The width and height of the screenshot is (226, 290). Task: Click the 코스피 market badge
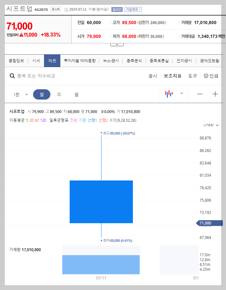click(56, 9)
